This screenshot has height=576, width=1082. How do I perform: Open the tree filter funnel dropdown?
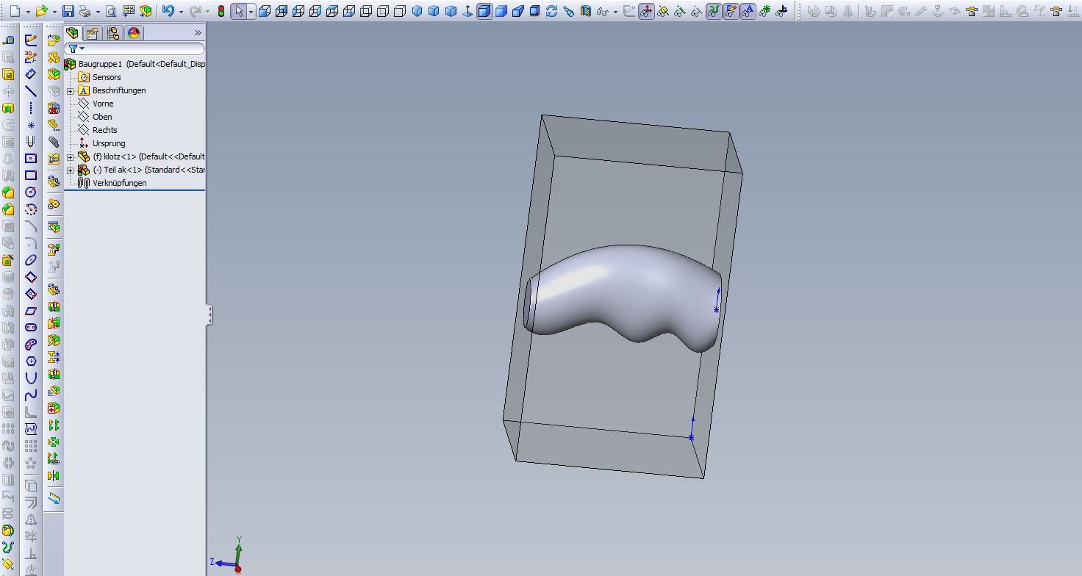[76, 49]
